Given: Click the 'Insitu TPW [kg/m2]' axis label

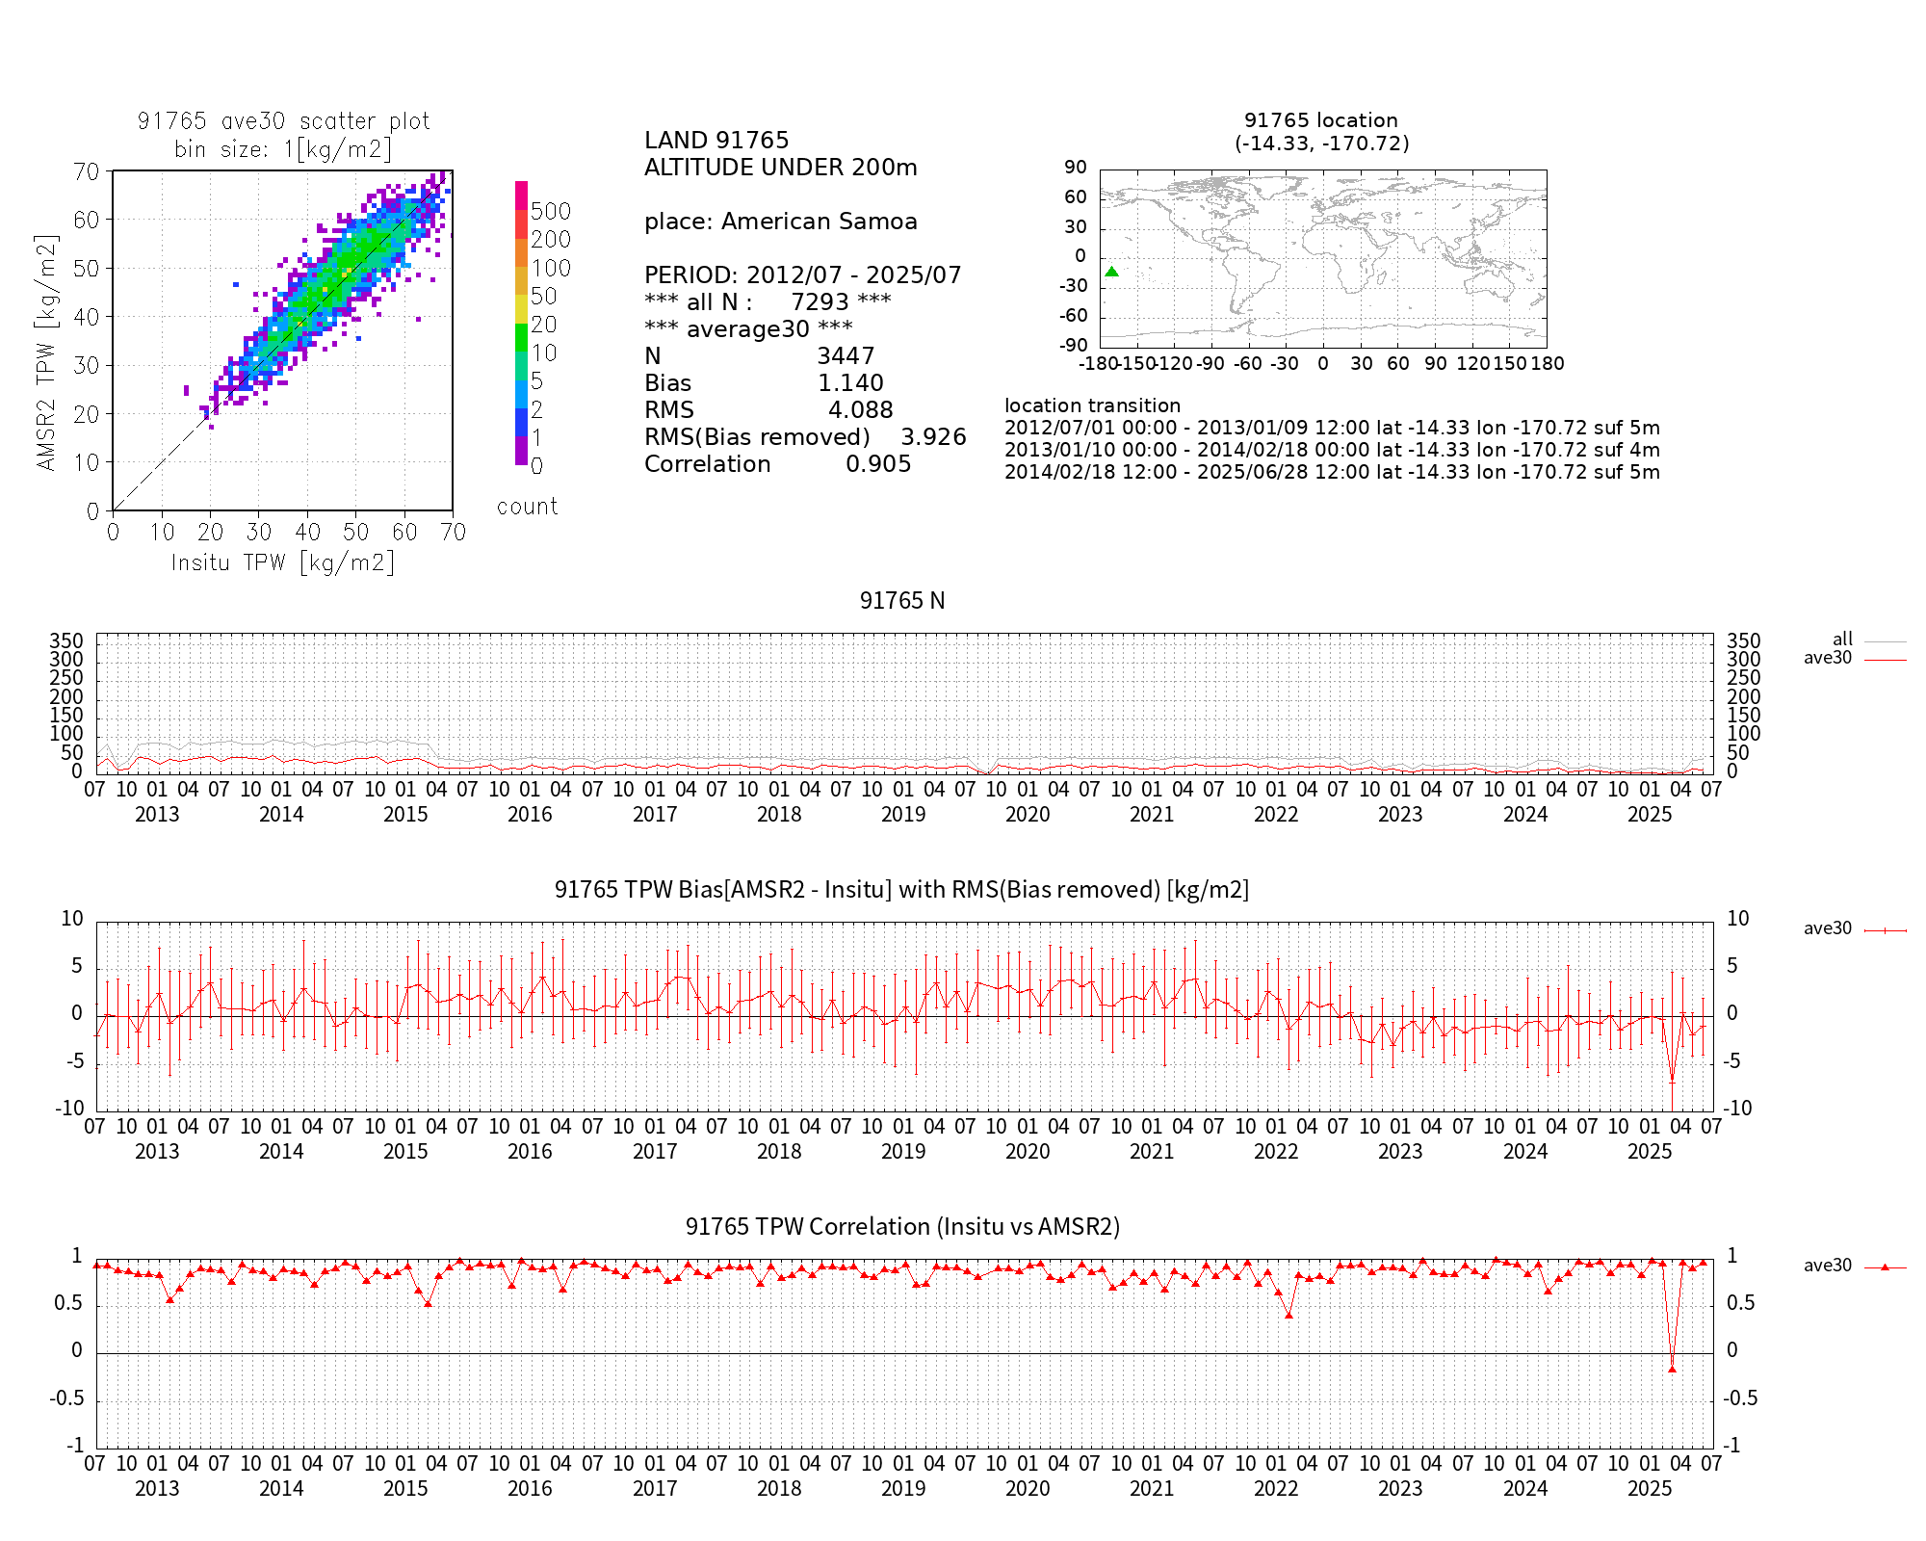Looking at the screenshot, I should [x=283, y=563].
